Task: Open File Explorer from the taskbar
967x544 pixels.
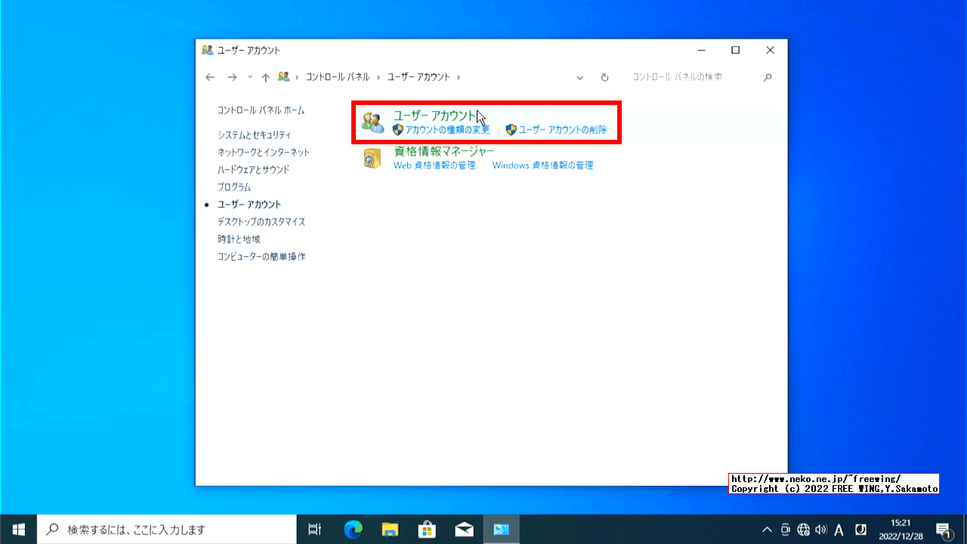Action: coord(390,529)
